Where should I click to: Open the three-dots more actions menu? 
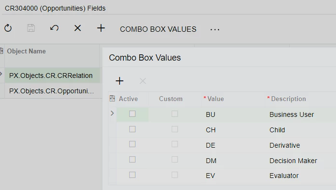215,29
